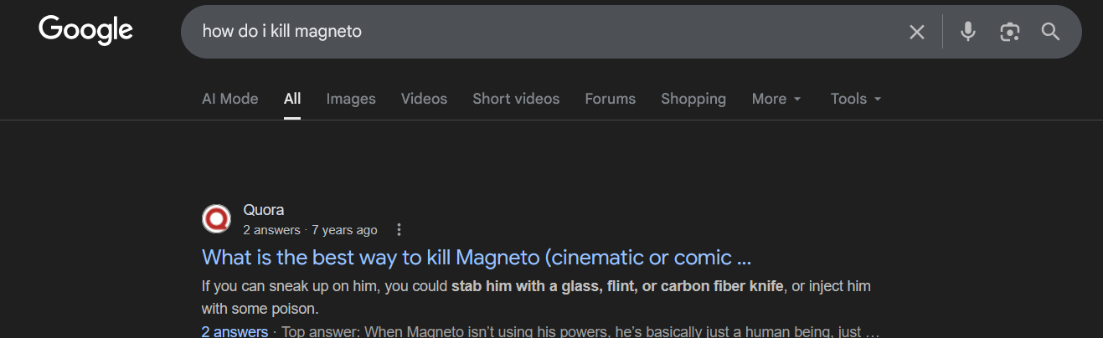Viewport: 1103px width, 338px height.
Task: Expand the Tools dropdown
Action: click(855, 99)
